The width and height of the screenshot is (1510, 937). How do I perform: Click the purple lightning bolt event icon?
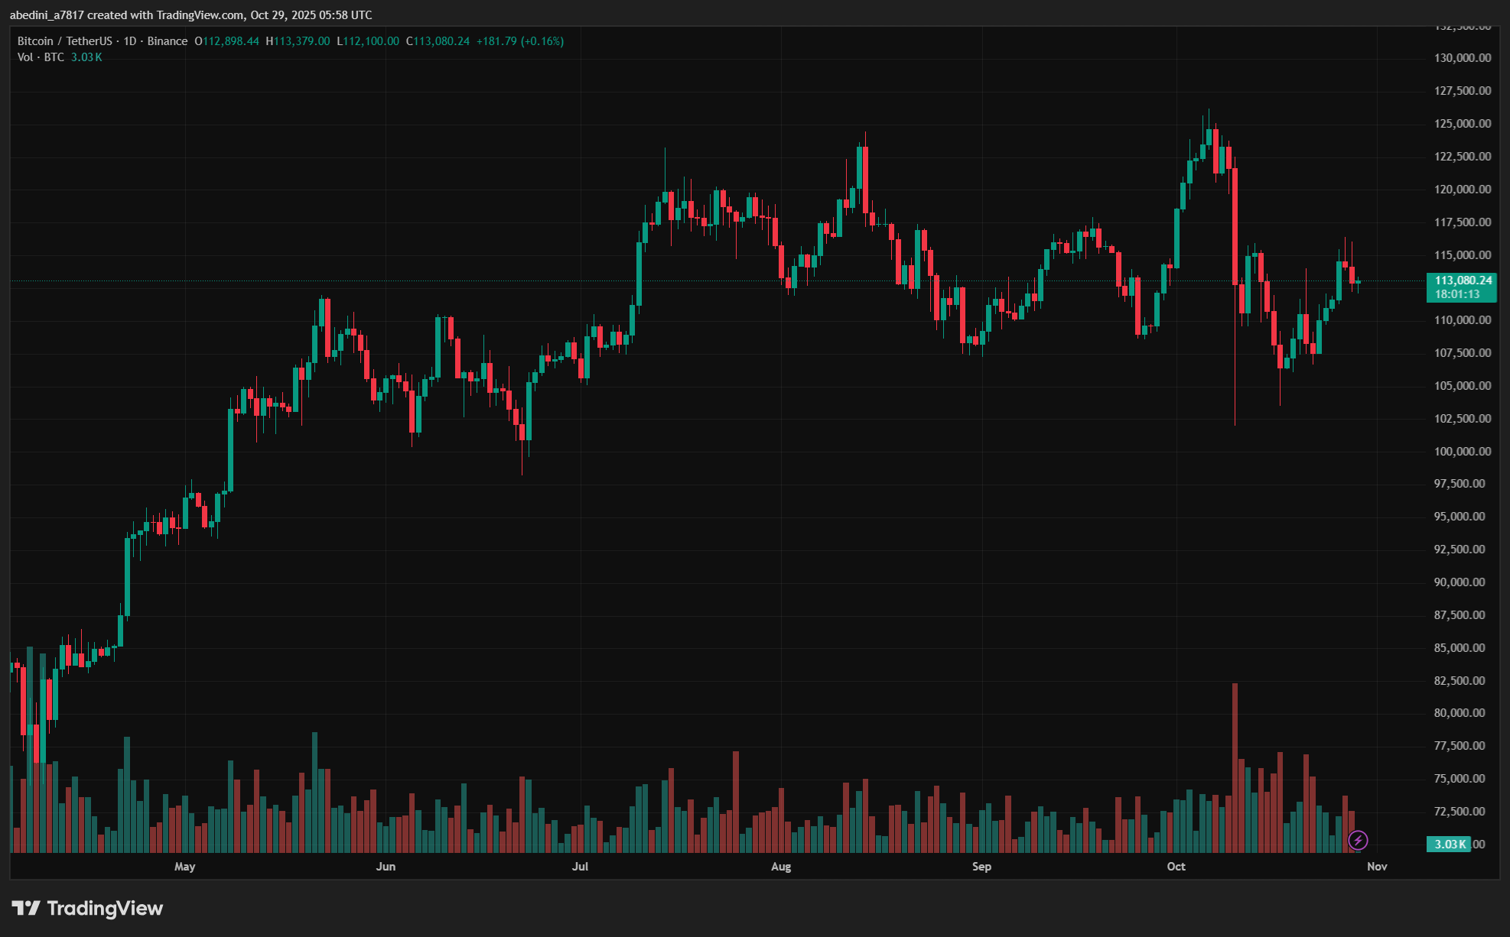[1358, 841]
